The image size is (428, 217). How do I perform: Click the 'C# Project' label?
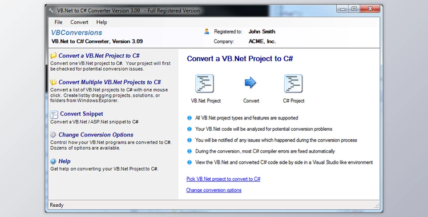[x=294, y=101]
